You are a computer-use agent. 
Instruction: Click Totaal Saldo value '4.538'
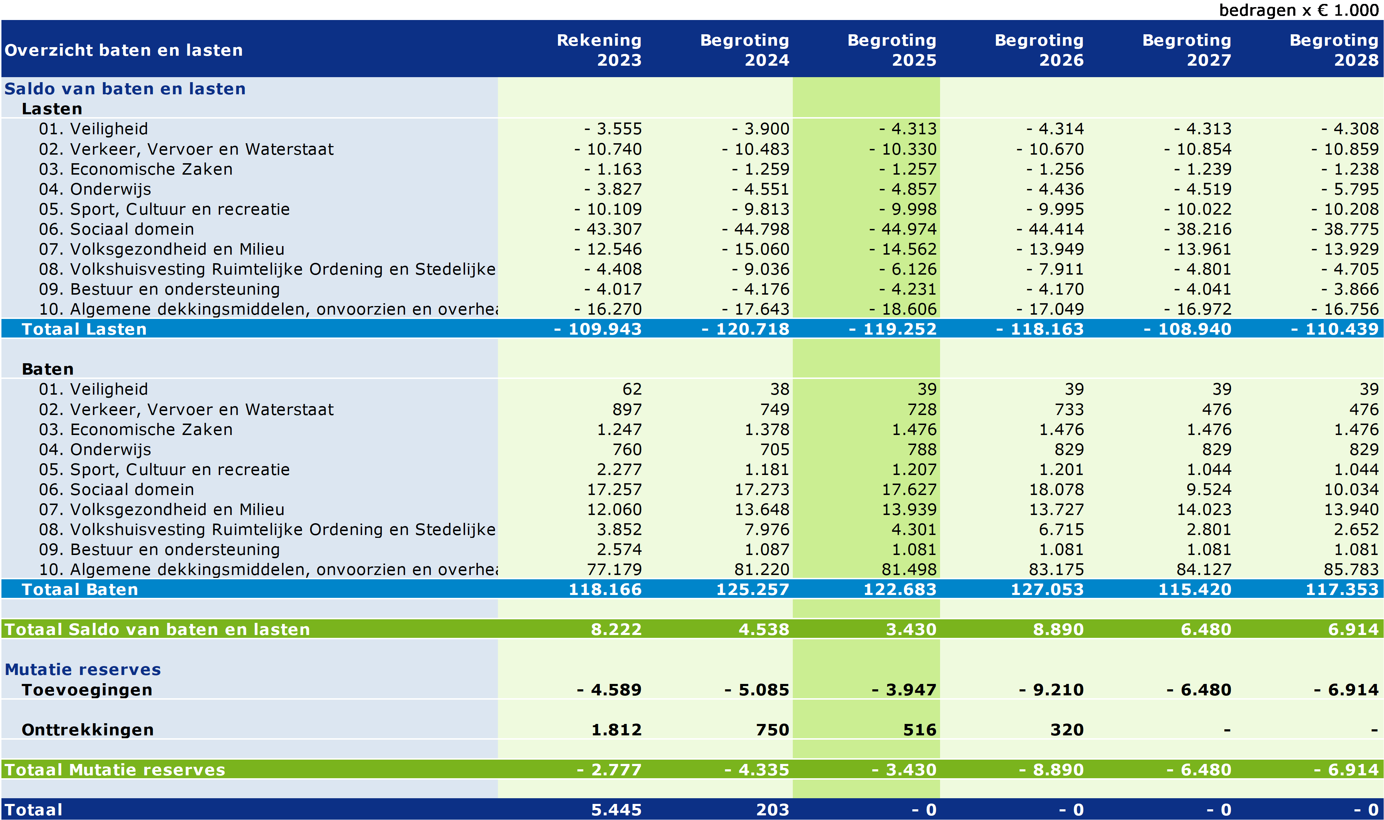click(763, 629)
